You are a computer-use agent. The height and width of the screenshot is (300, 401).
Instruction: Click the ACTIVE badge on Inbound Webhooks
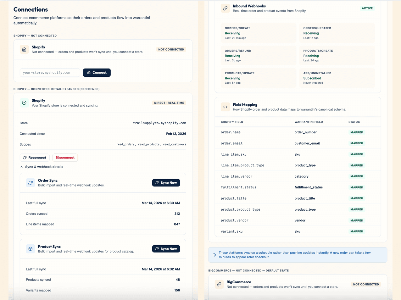point(367,8)
